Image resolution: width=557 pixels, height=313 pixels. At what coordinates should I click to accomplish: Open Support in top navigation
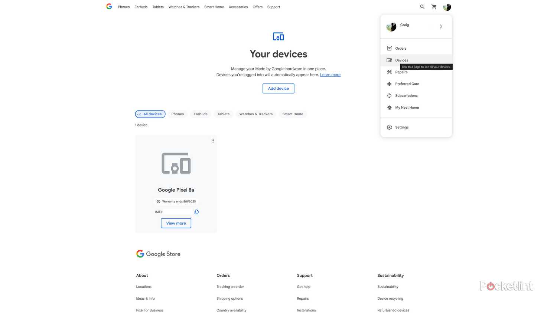point(274,7)
